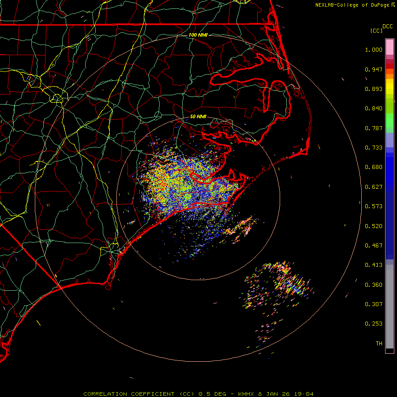
Task: Select the 0.307 scale value
Action: (x=374, y=304)
